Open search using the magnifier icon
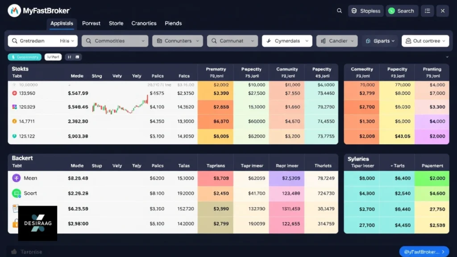457x257 pixels. pos(339,10)
